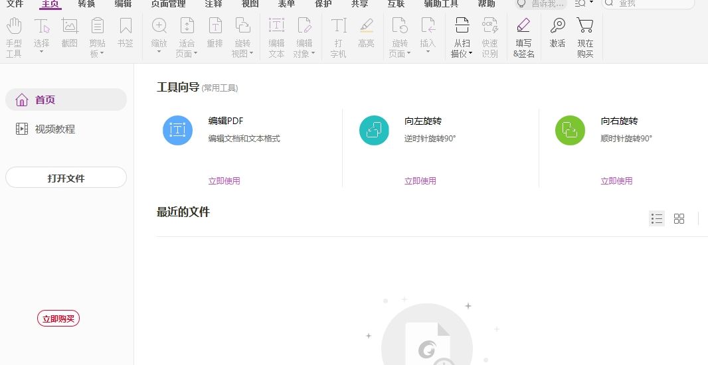Image resolution: width=708 pixels, height=365 pixels.
Task: Click the Insert (插入) page icon
Action: pyautogui.click(x=428, y=26)
